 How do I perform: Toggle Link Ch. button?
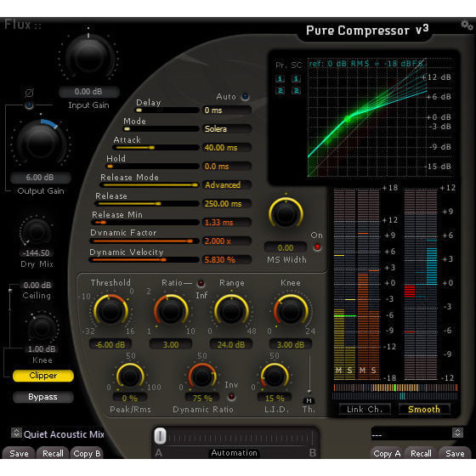coord(365,409)
